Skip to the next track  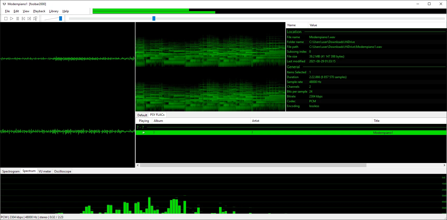[x=29, y=19]
